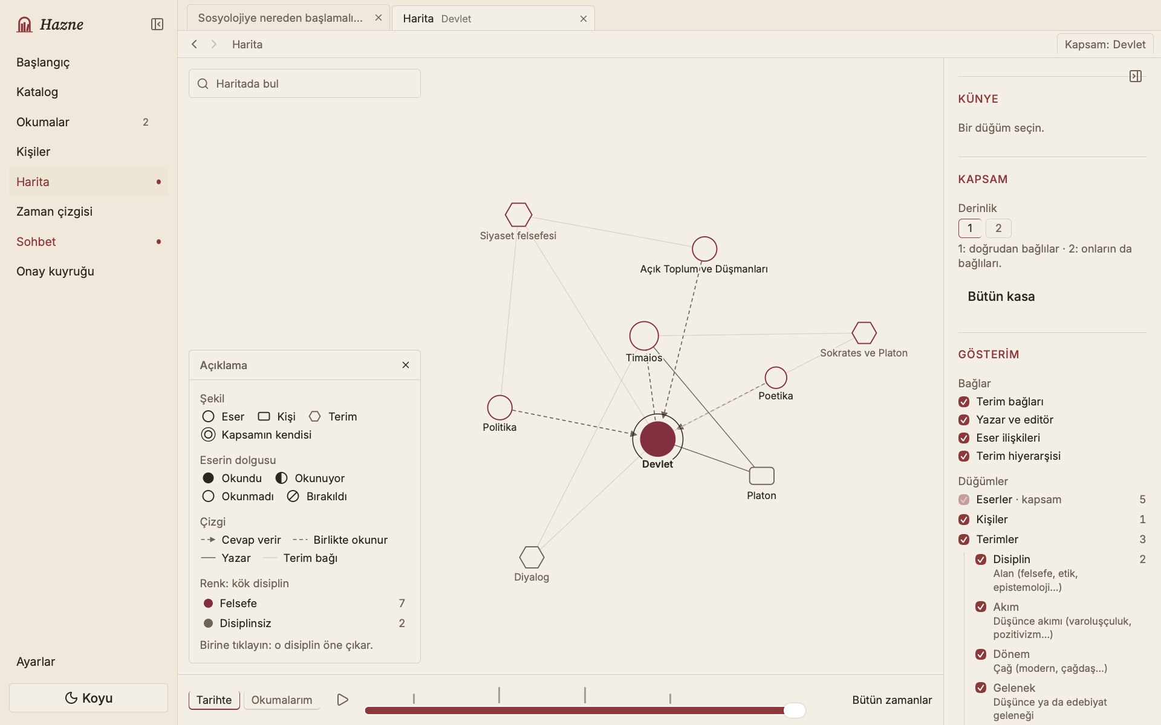The image size is (1161, 725).
Task: Click the Diyalog term hexagon node
Action: (x=532, y=557)
